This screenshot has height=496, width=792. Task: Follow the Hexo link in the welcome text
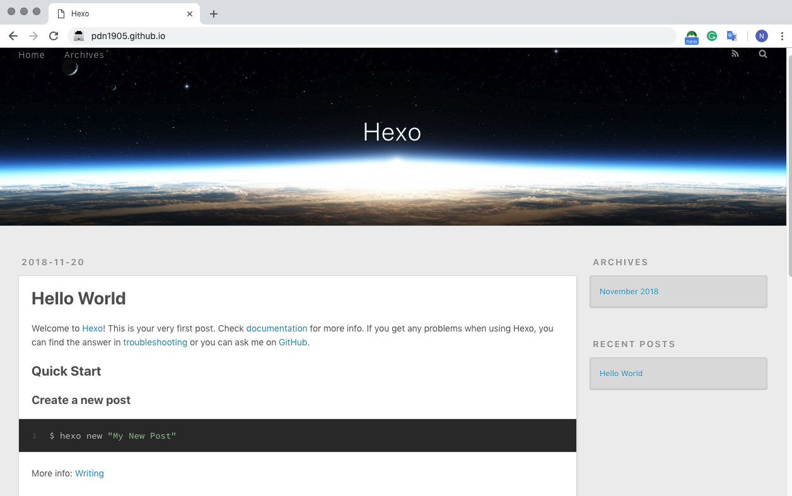[x=92, y=328]
